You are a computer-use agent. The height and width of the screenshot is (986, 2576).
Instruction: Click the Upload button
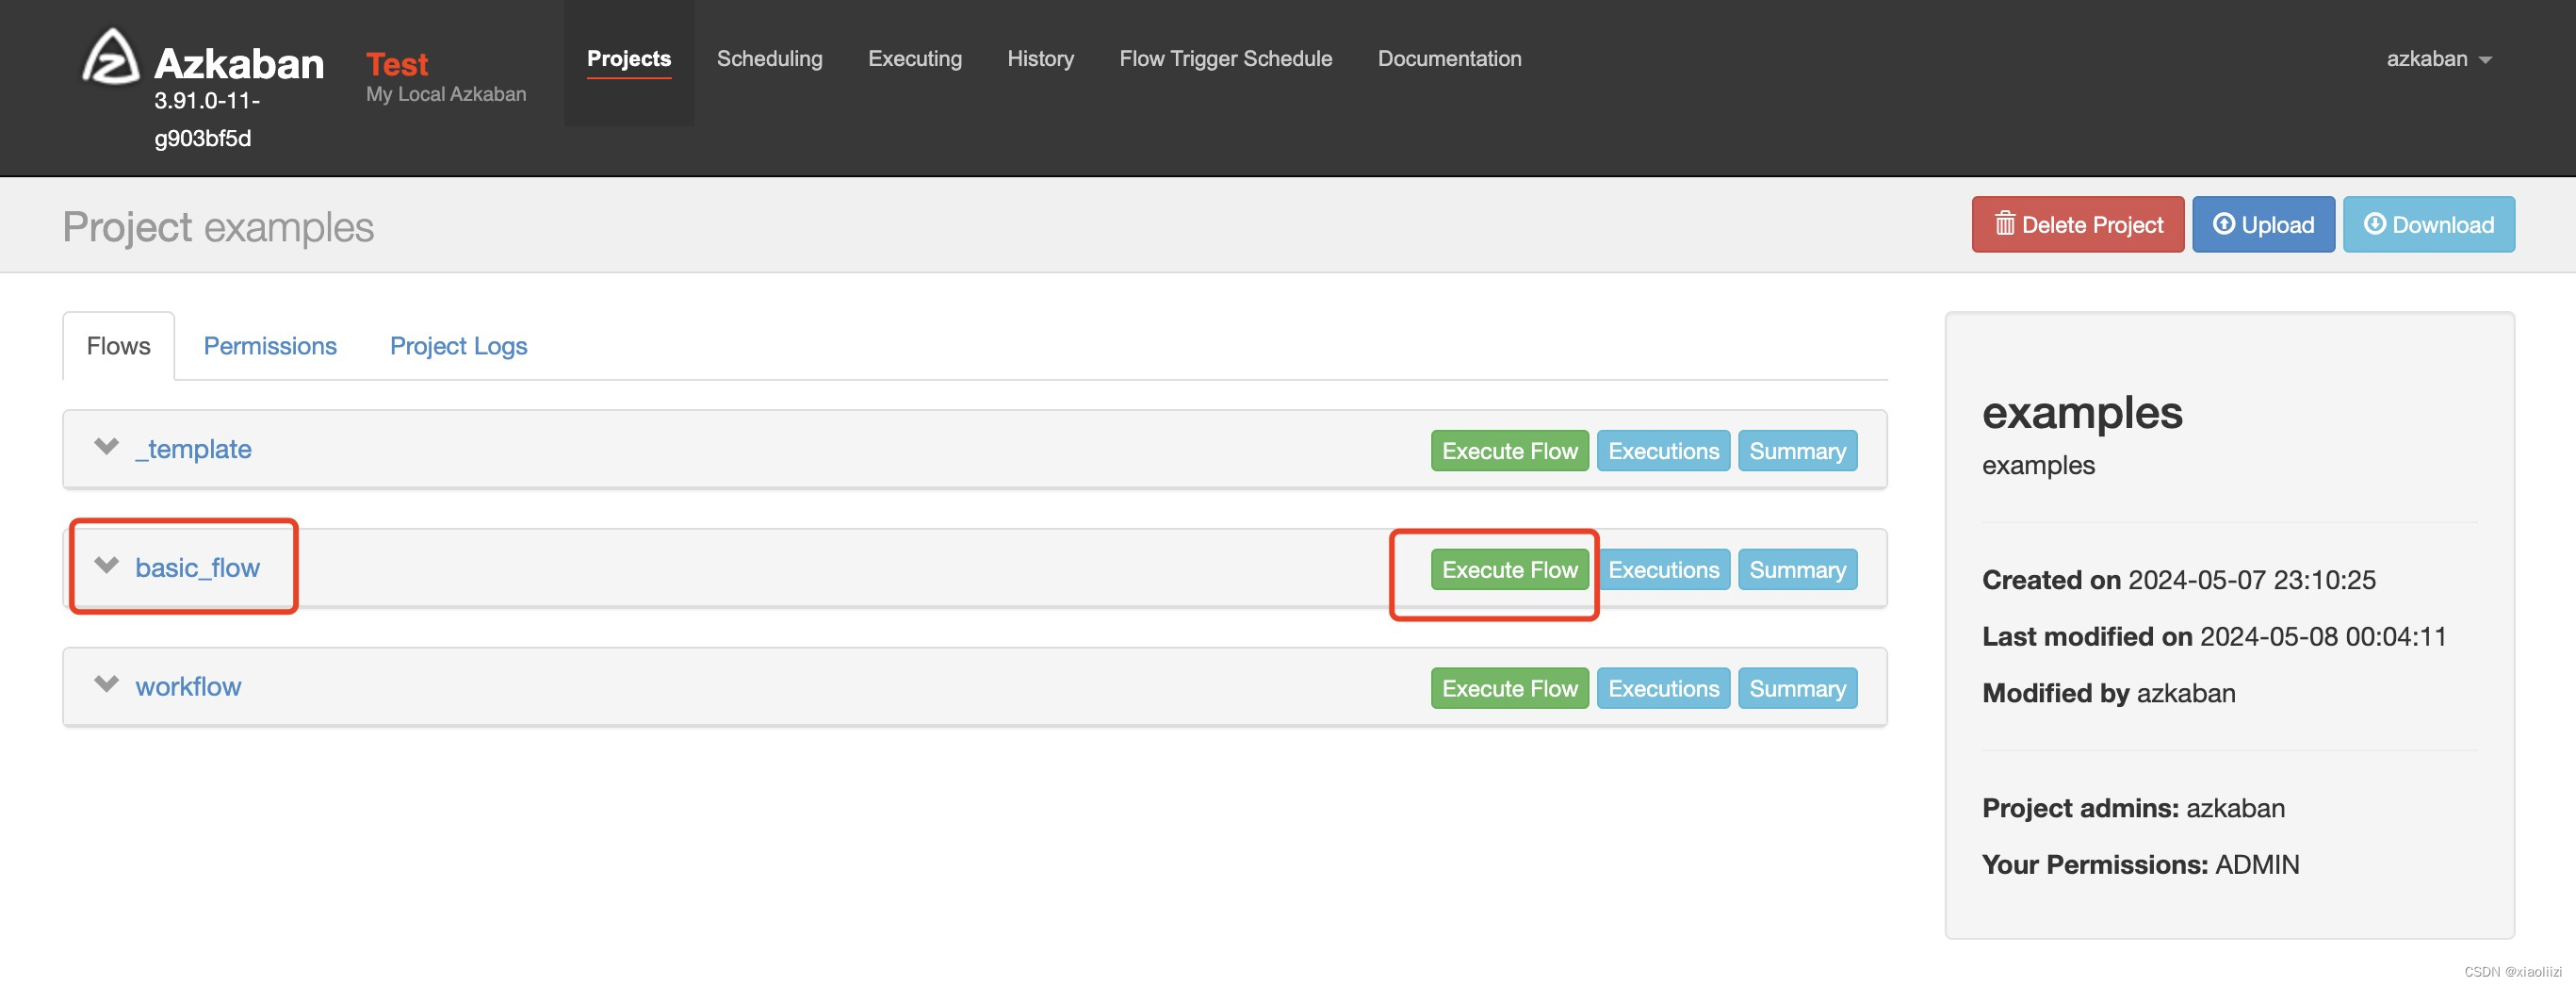coord(2263,224)
